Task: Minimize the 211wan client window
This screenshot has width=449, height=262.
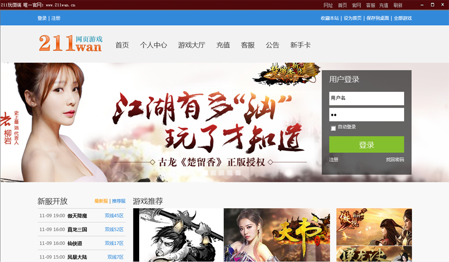Action: point(420,4)
